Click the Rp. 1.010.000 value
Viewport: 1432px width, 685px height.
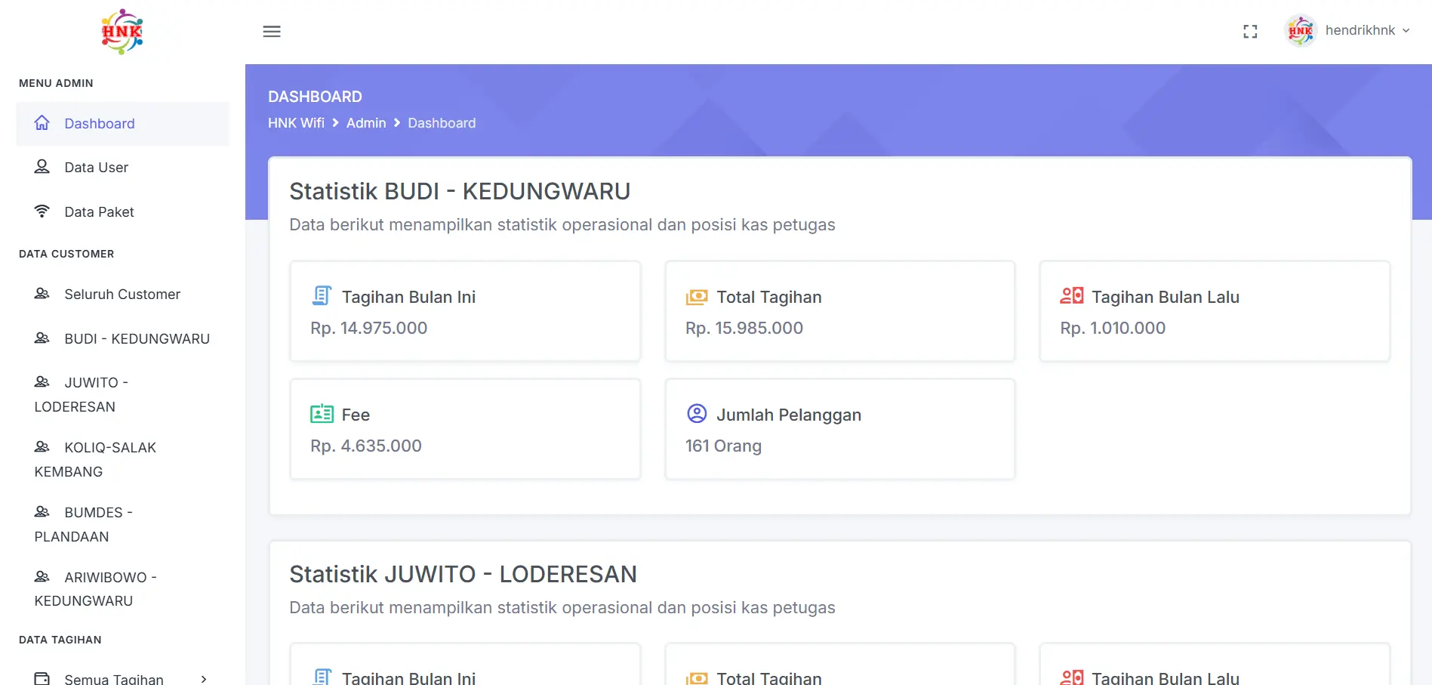(1113, 328)
